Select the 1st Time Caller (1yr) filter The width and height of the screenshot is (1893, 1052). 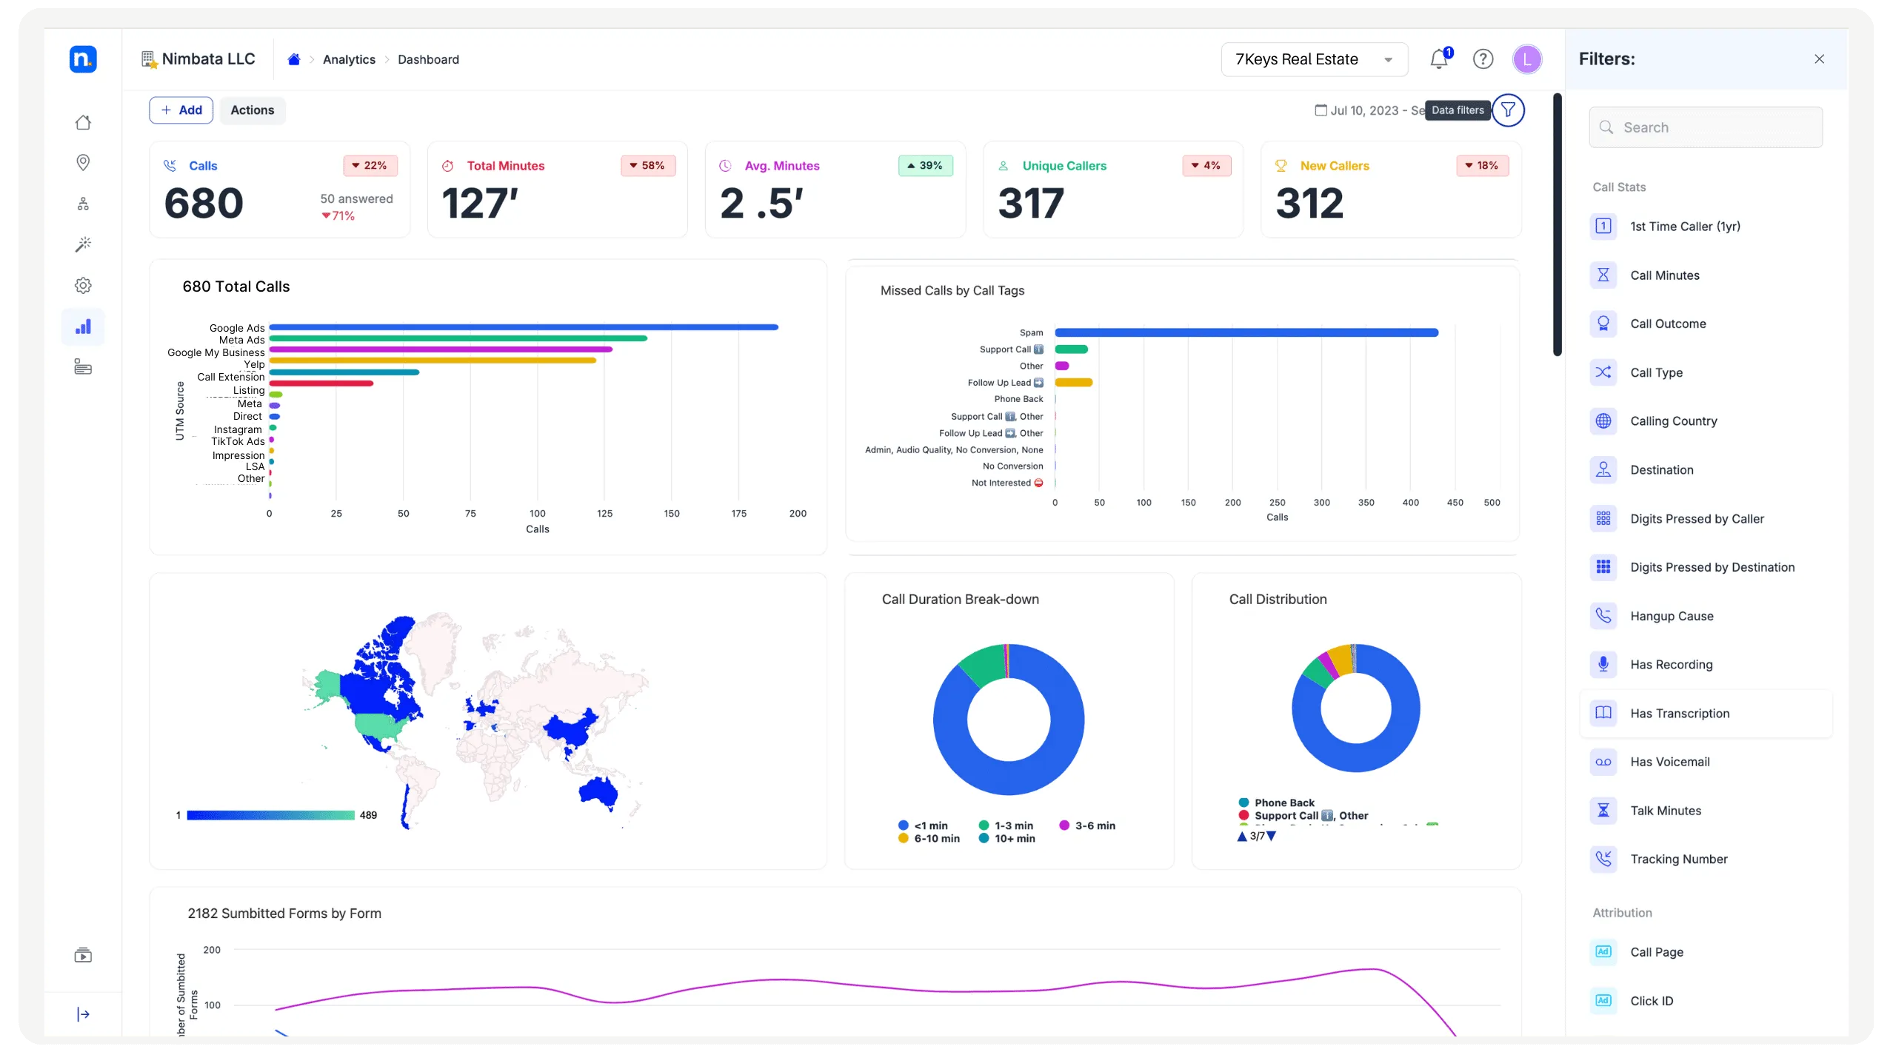[1706, 227]
